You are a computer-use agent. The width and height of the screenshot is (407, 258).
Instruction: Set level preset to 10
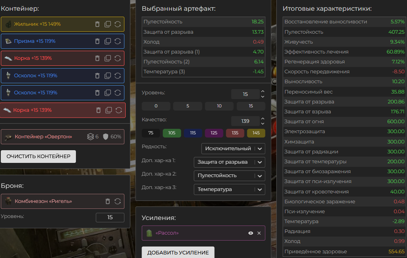pos(219,106)
